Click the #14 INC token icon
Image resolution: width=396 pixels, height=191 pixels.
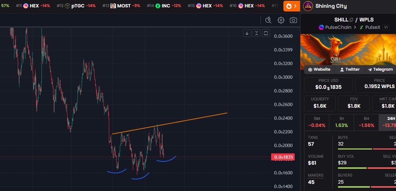(157, 6)
